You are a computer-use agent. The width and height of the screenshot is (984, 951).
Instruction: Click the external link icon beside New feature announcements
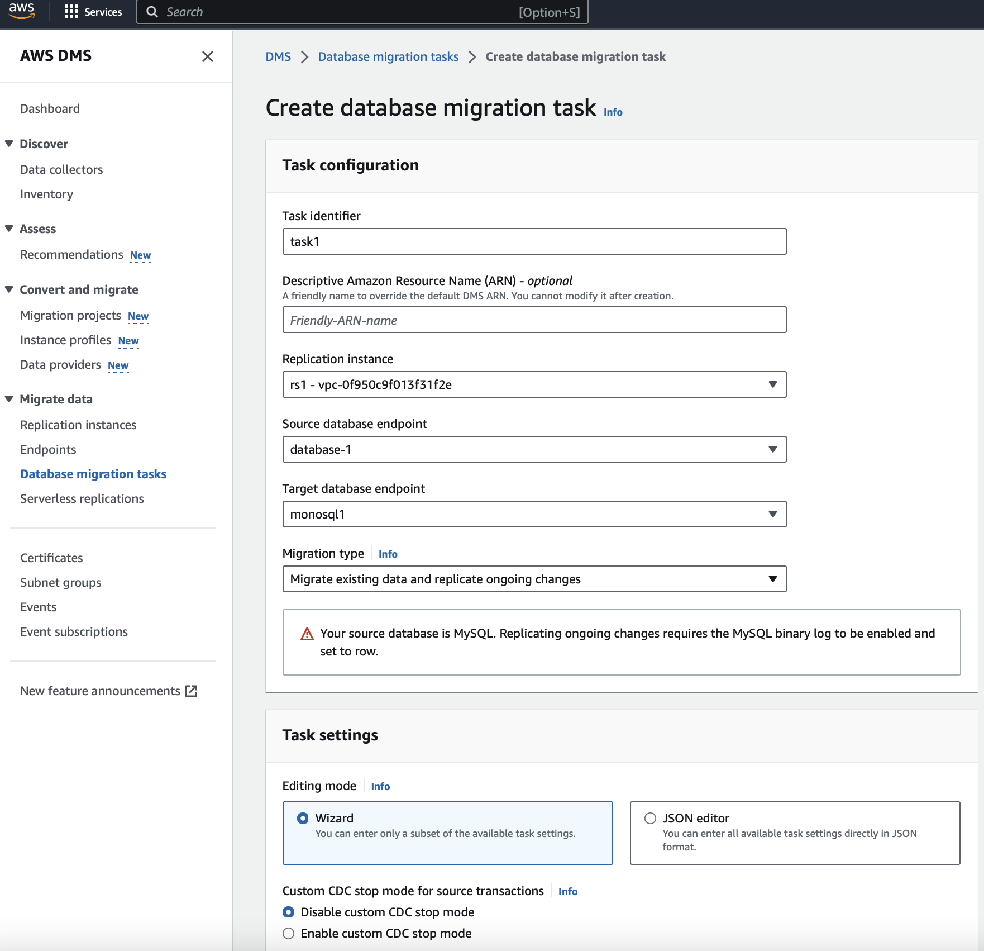tap(191, 691)
